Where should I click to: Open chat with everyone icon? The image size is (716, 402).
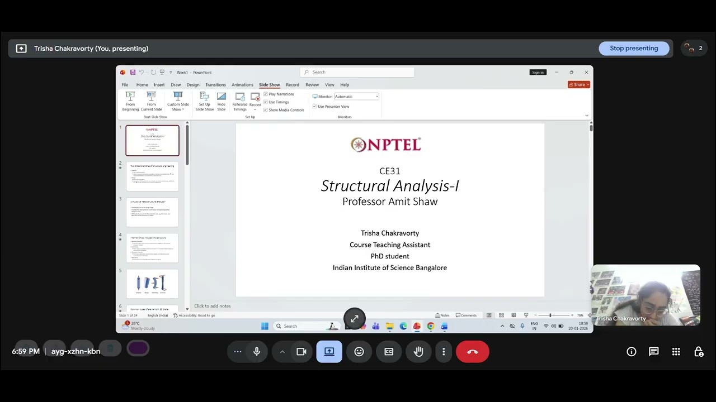point(654,352)
